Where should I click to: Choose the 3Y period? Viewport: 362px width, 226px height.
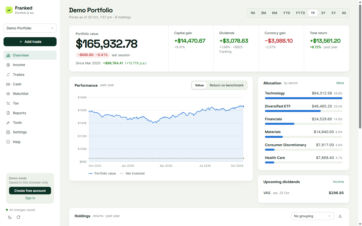pos(323,13)
